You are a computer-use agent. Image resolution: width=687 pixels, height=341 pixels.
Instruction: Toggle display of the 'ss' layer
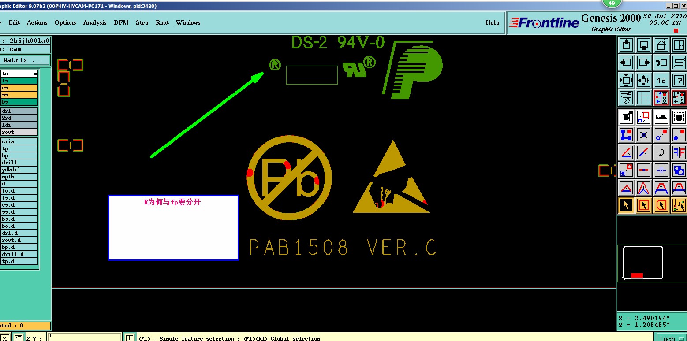(x=19, y=95)
